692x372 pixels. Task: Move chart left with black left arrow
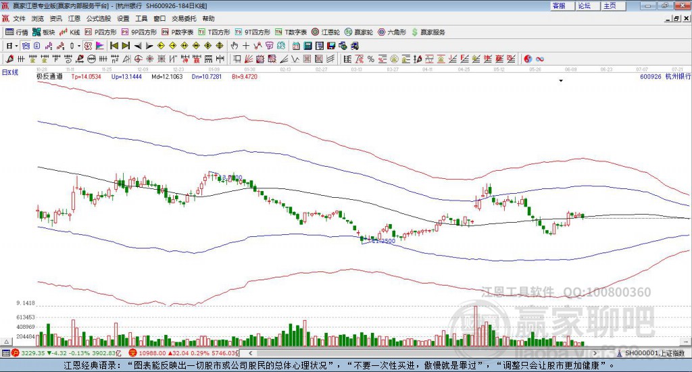point(138,46)
